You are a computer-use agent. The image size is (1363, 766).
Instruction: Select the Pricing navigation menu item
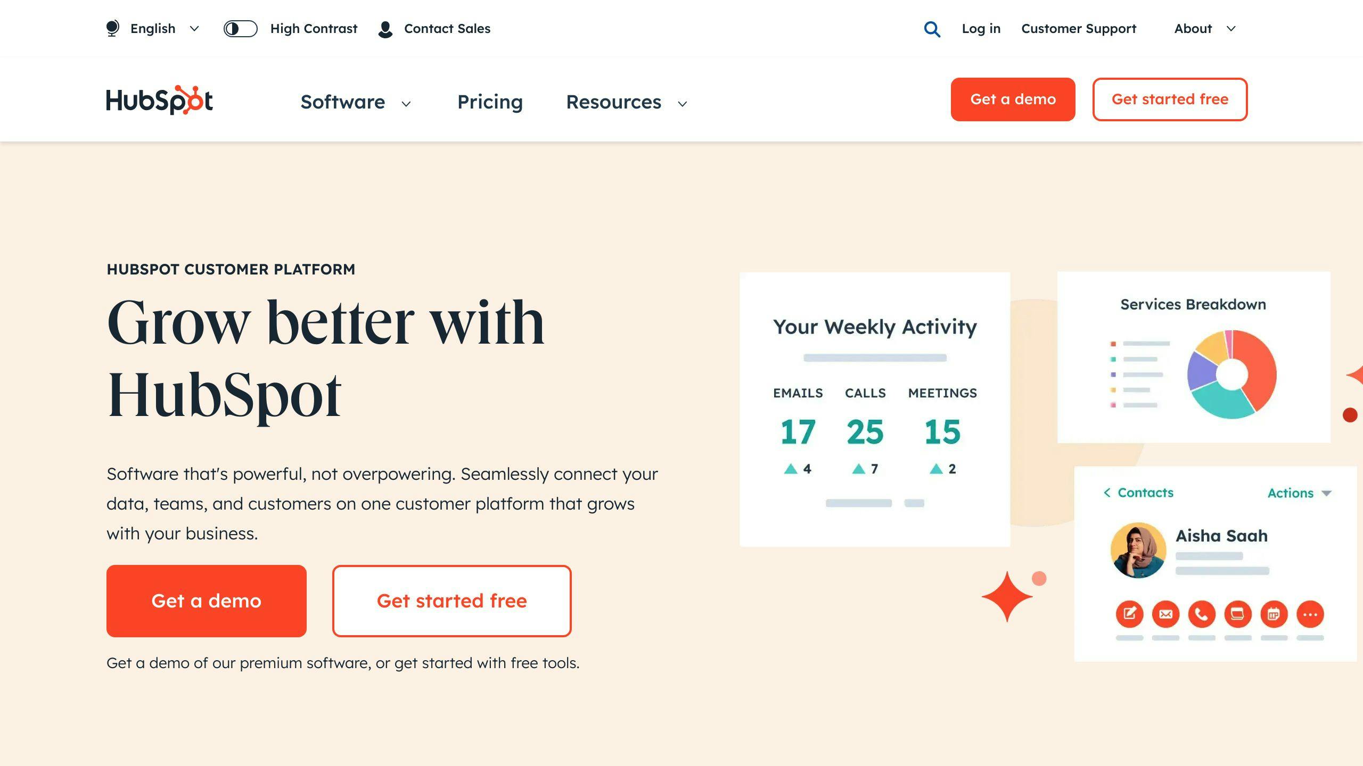(x=490, y=101)
